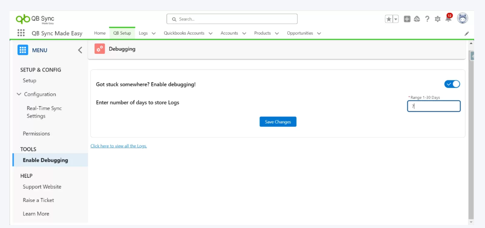Open the App Launcher grid icon
This screenshot has height=228, width=485.
21,33
